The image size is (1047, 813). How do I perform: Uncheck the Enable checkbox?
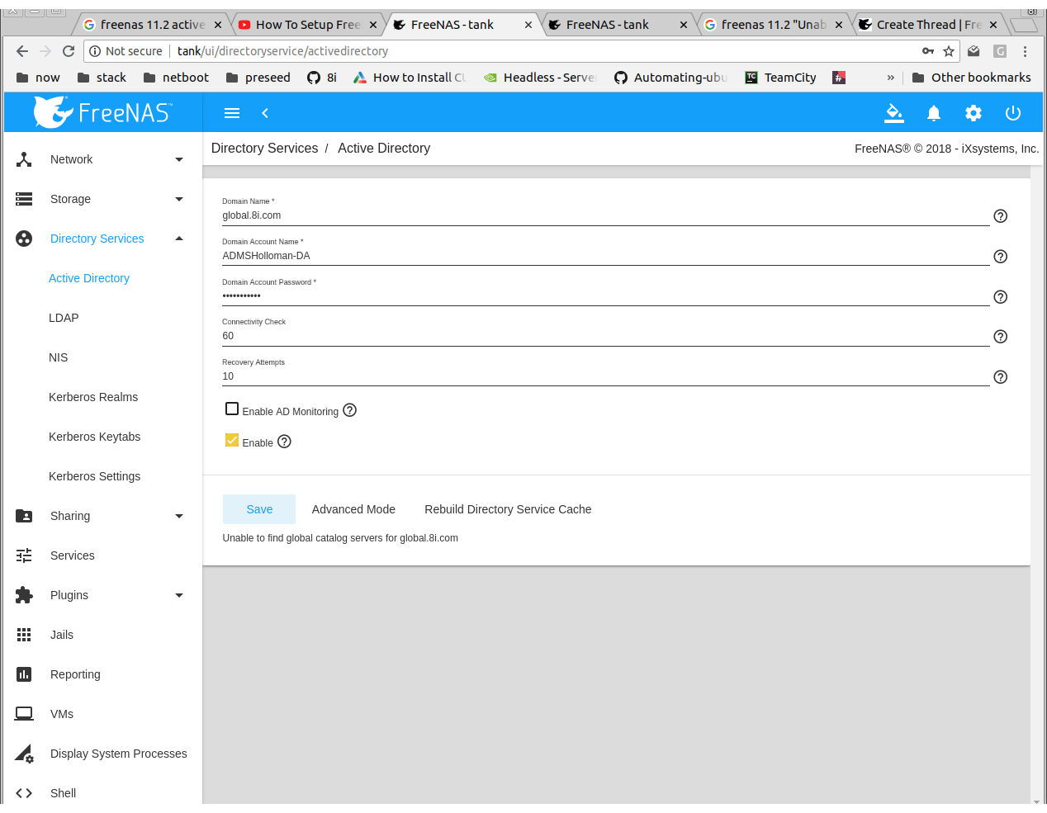[232, 440]
